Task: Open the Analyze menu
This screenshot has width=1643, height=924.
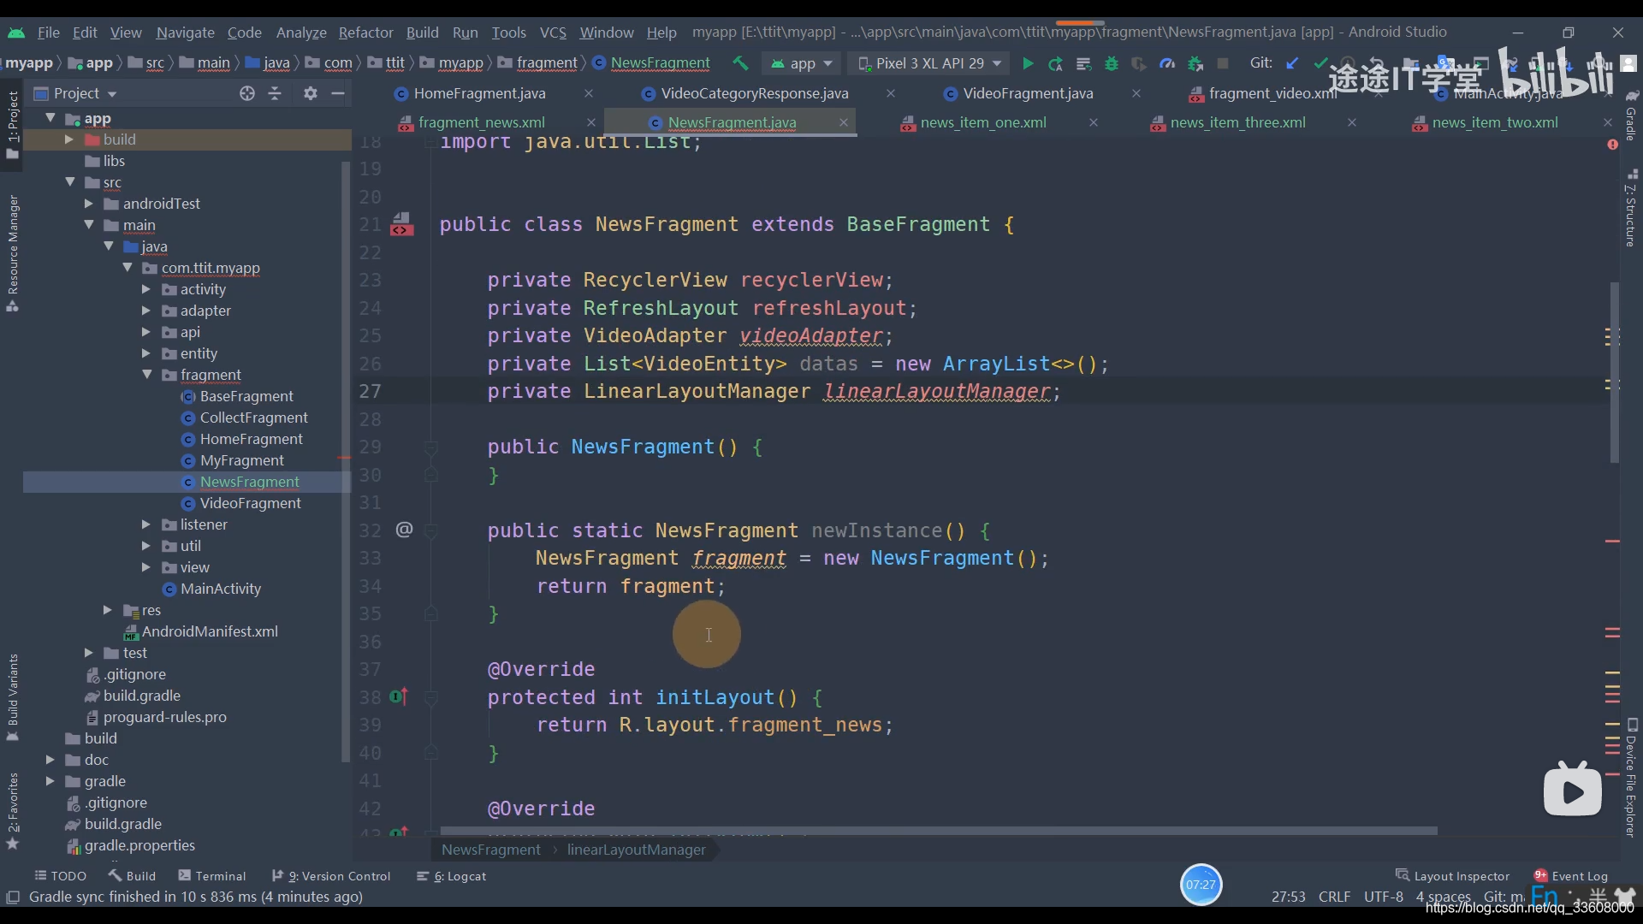Action: tap(301, 33)
